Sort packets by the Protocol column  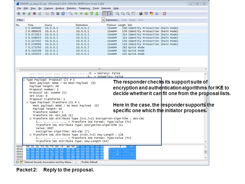coord(112,25)
